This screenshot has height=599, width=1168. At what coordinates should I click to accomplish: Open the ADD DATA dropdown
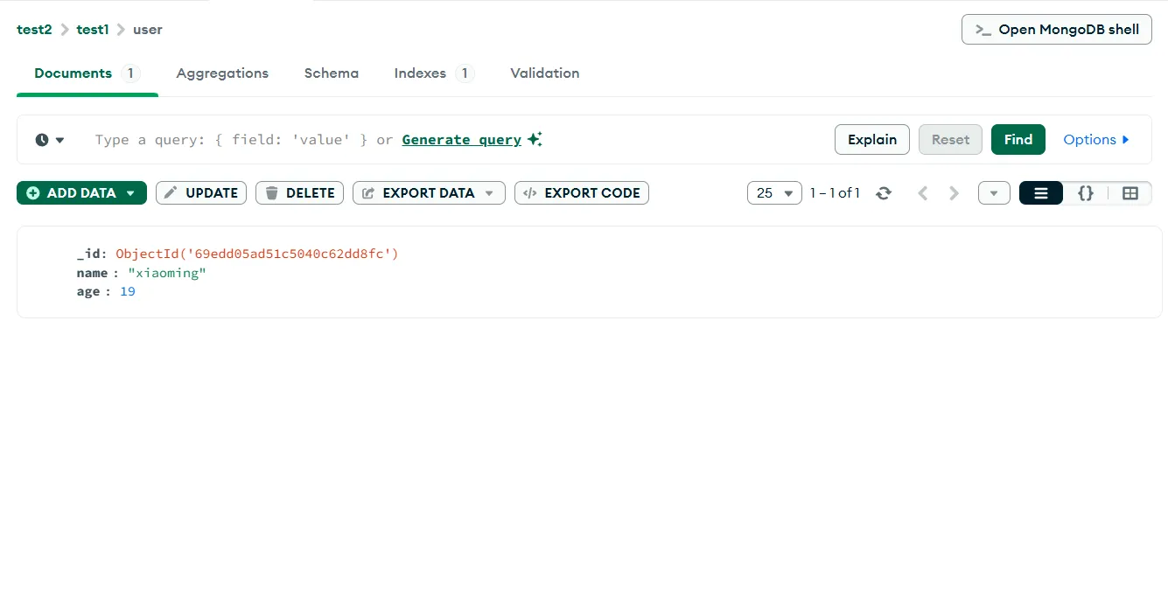tap(81, 193)
